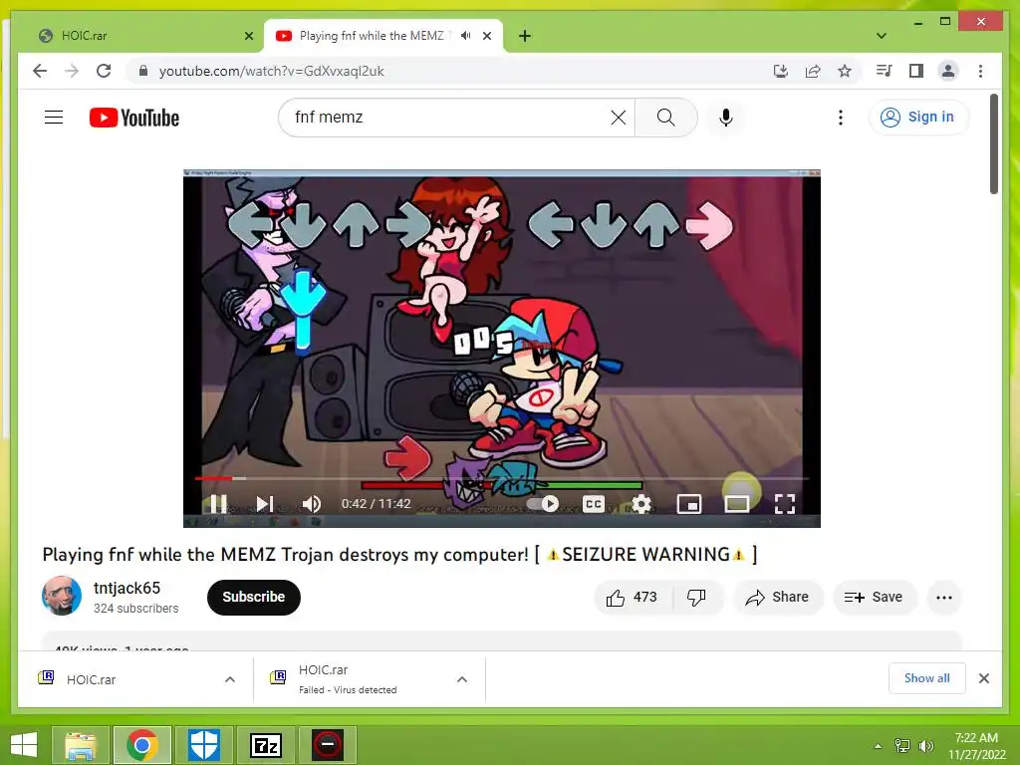1020x765 pixels.
Task: Show all downloads
Action: tap(927, 678)
